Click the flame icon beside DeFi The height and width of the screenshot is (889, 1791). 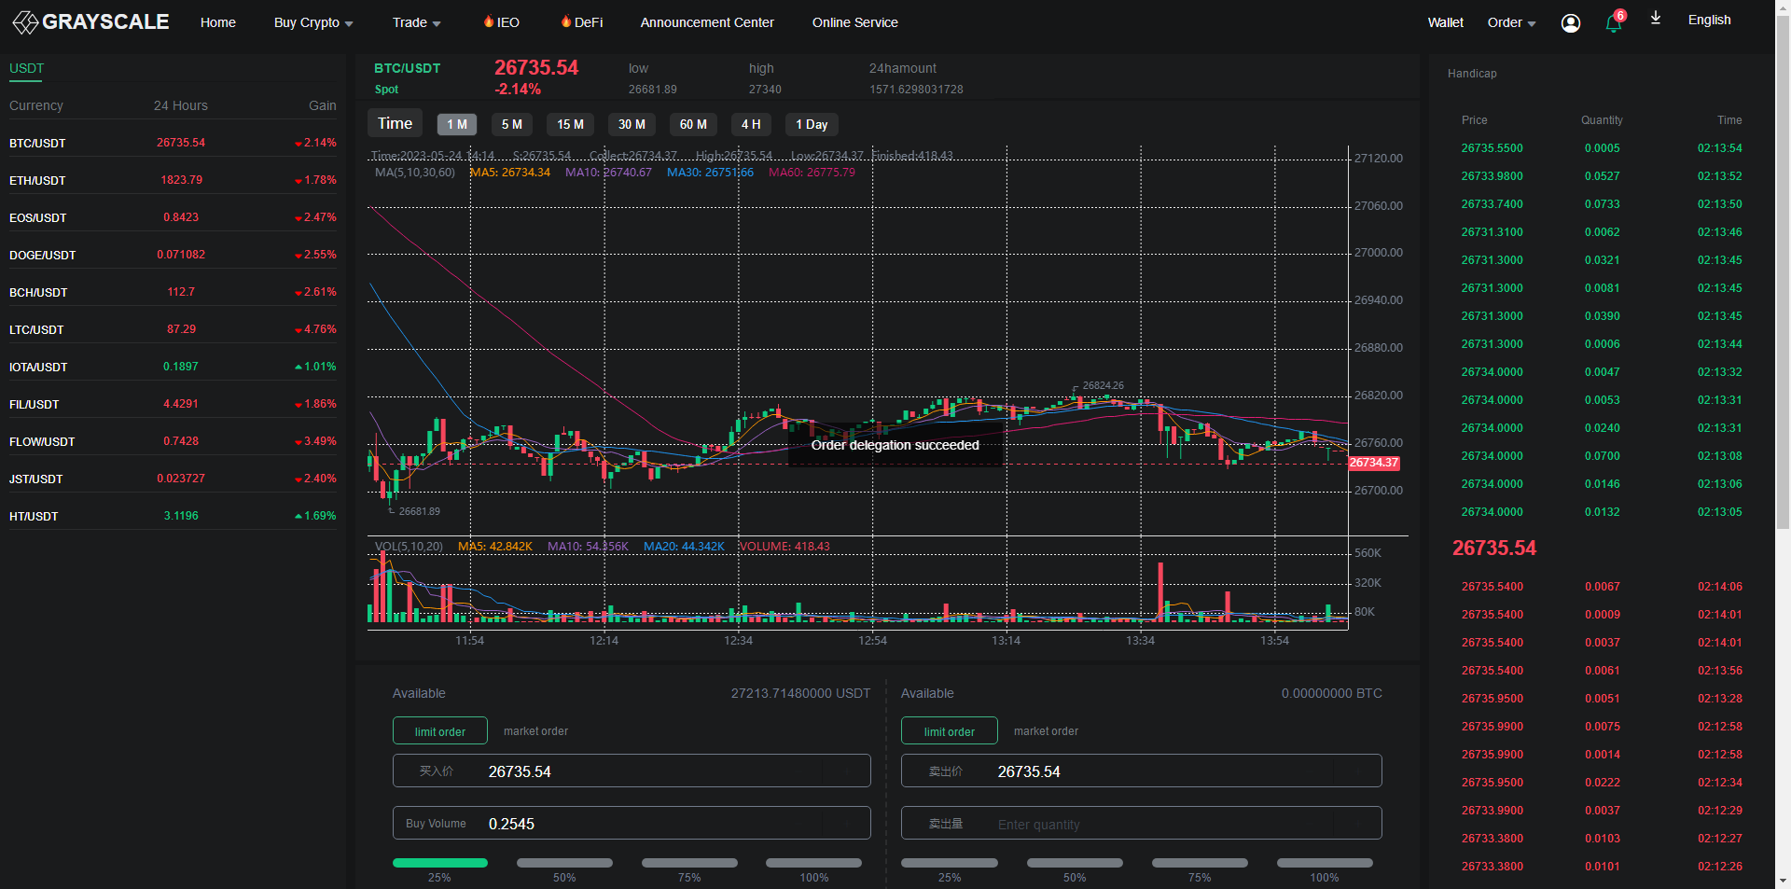coord(565,21)
